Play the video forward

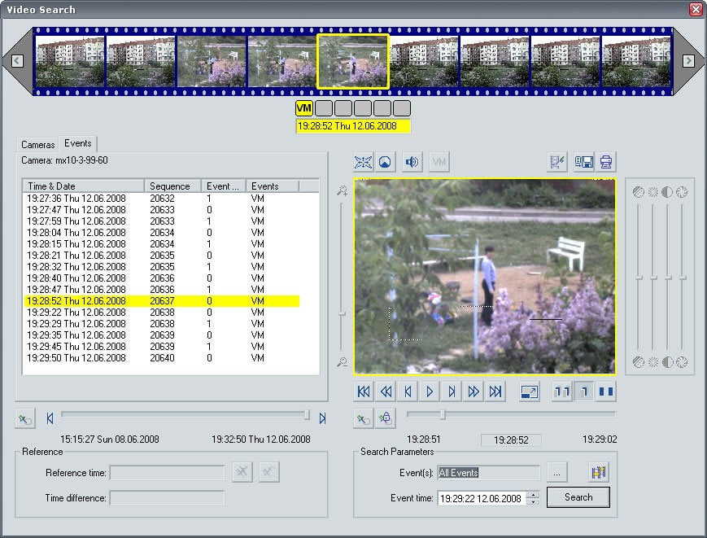430,391
